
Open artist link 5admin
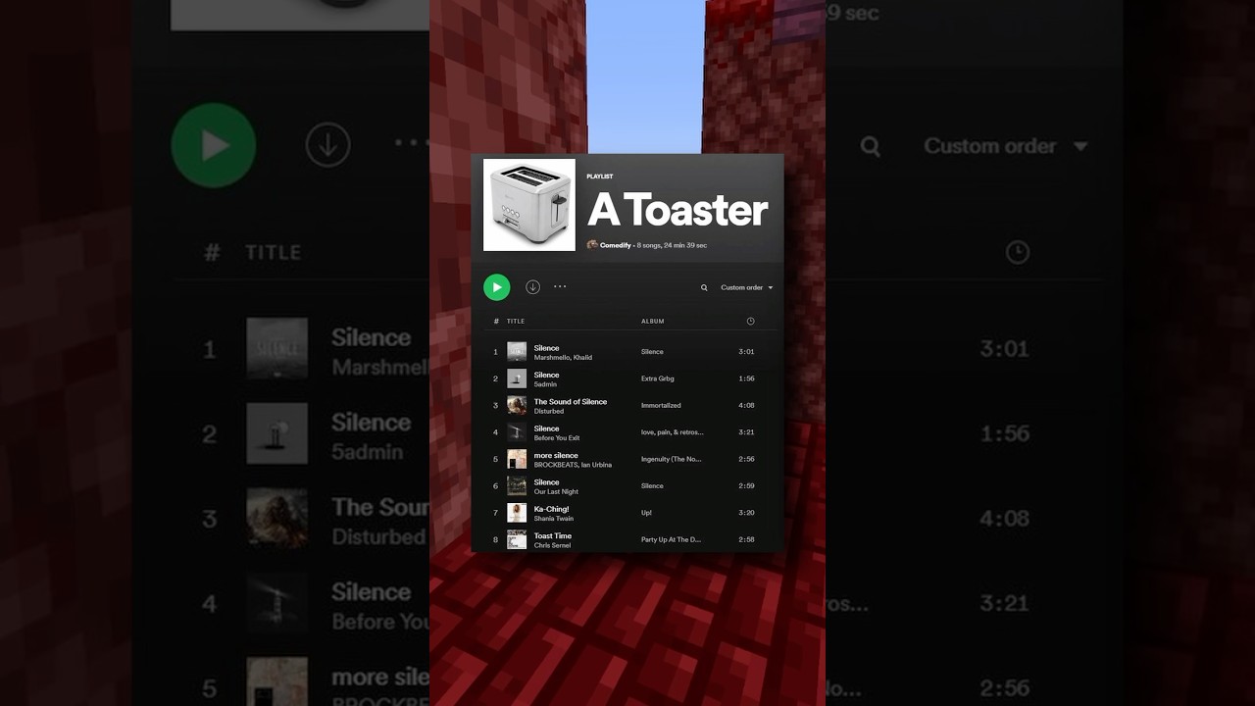click(545, 384)
